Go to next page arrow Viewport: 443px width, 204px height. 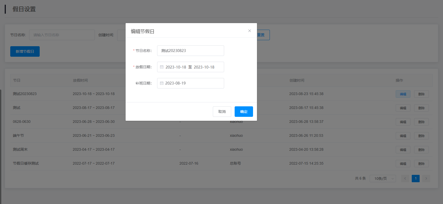[426, 179]
